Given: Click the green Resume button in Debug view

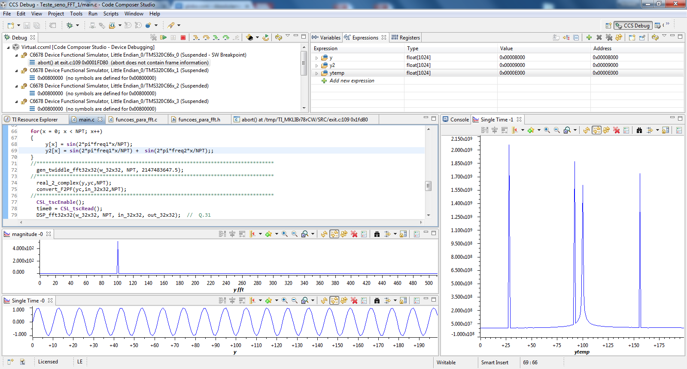Looking at the screenshot, I should (x=163, y=38).
